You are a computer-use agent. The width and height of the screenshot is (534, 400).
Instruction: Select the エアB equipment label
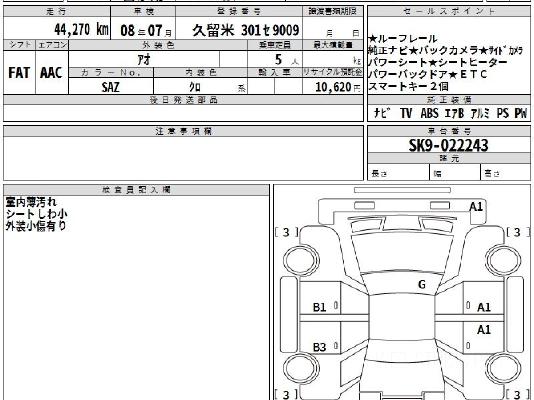pos(454,114)
